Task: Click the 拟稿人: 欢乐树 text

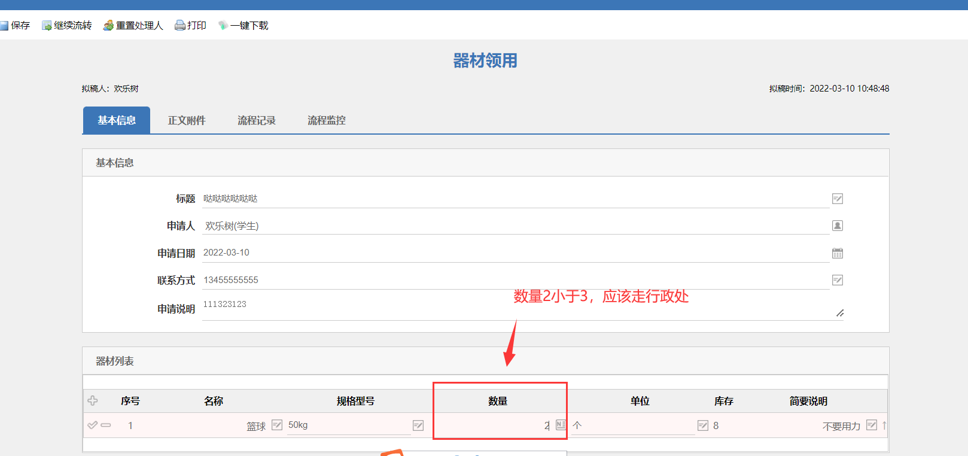Action: 110,89
